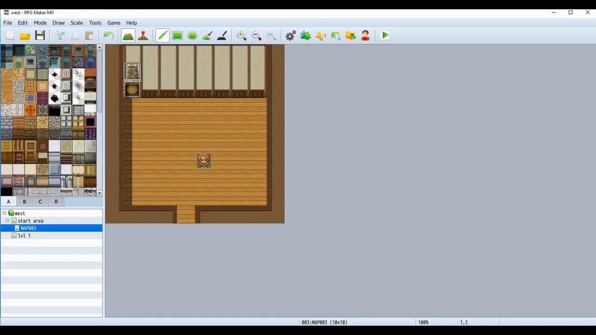Open the Game menu
This screenshot has height=335, width=596.
click(x=114, y=23)
